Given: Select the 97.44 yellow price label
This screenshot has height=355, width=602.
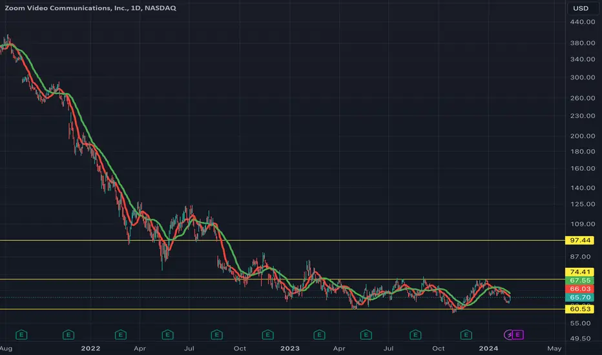Looking at the screenshot, I should tap(580, 240).
